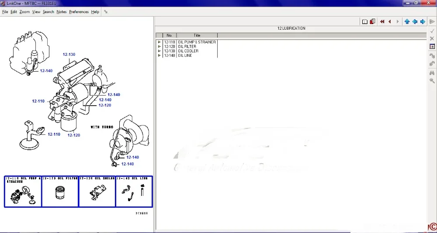This screenshot has height=233, width=437.
Task: Click the Oil Filter thumbnail
Action: pyautogui.click(x=60, y=192)
